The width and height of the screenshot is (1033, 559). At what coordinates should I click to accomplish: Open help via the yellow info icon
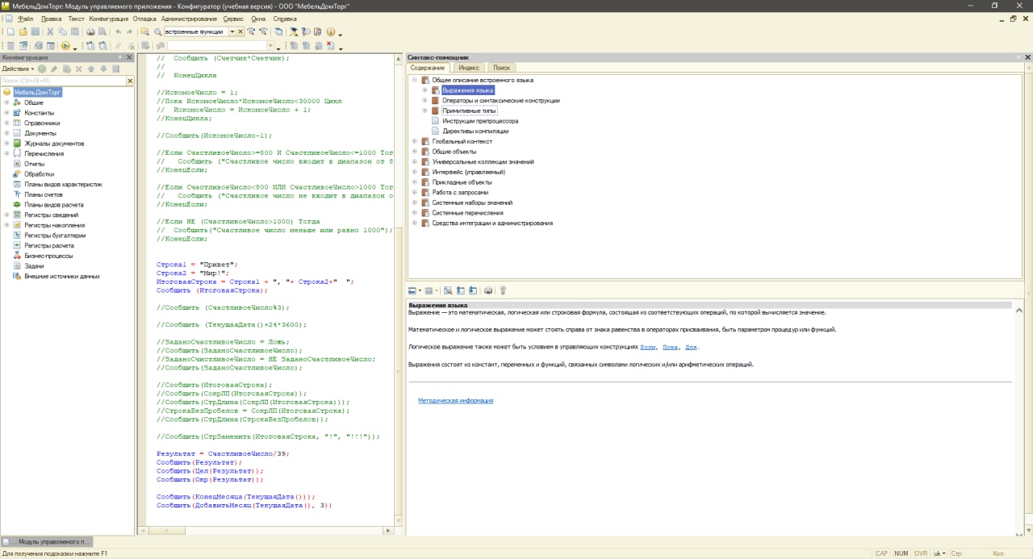pyautogui.click(x=331, y=31)
